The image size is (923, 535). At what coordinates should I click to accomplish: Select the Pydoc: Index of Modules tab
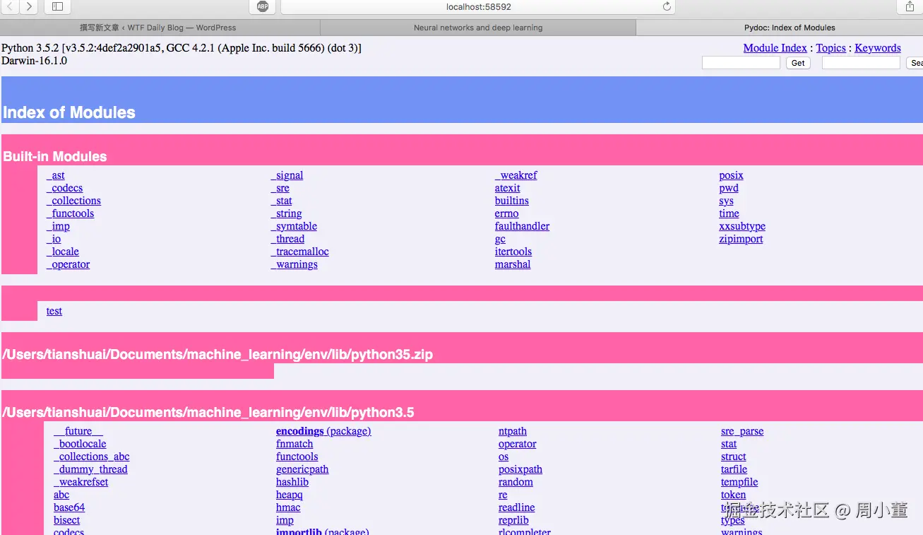[780, 28]
